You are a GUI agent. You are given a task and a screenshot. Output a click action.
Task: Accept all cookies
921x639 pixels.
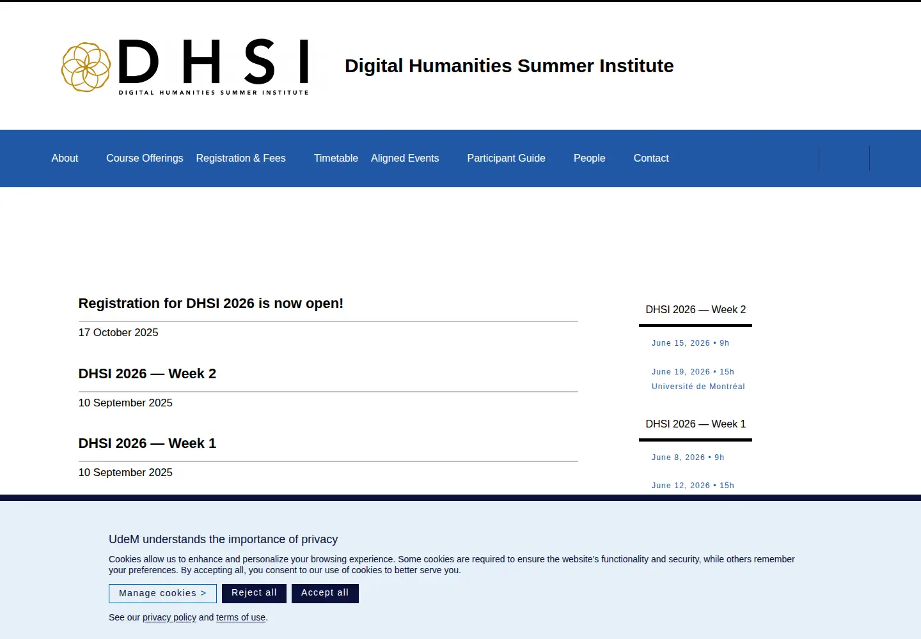tap(325, 594)
